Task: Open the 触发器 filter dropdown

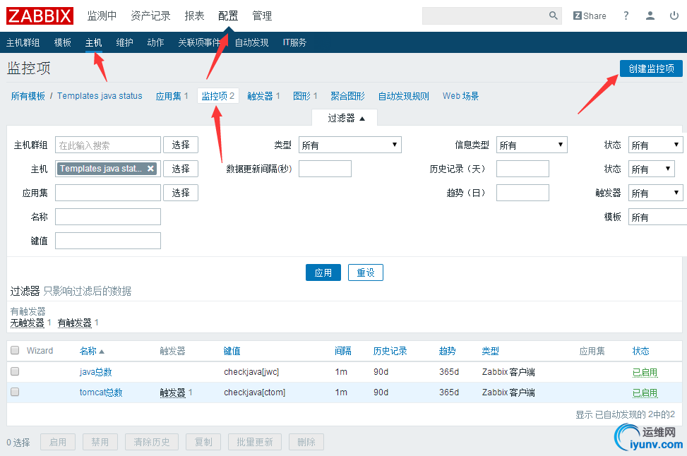Action: click(655, 193)
